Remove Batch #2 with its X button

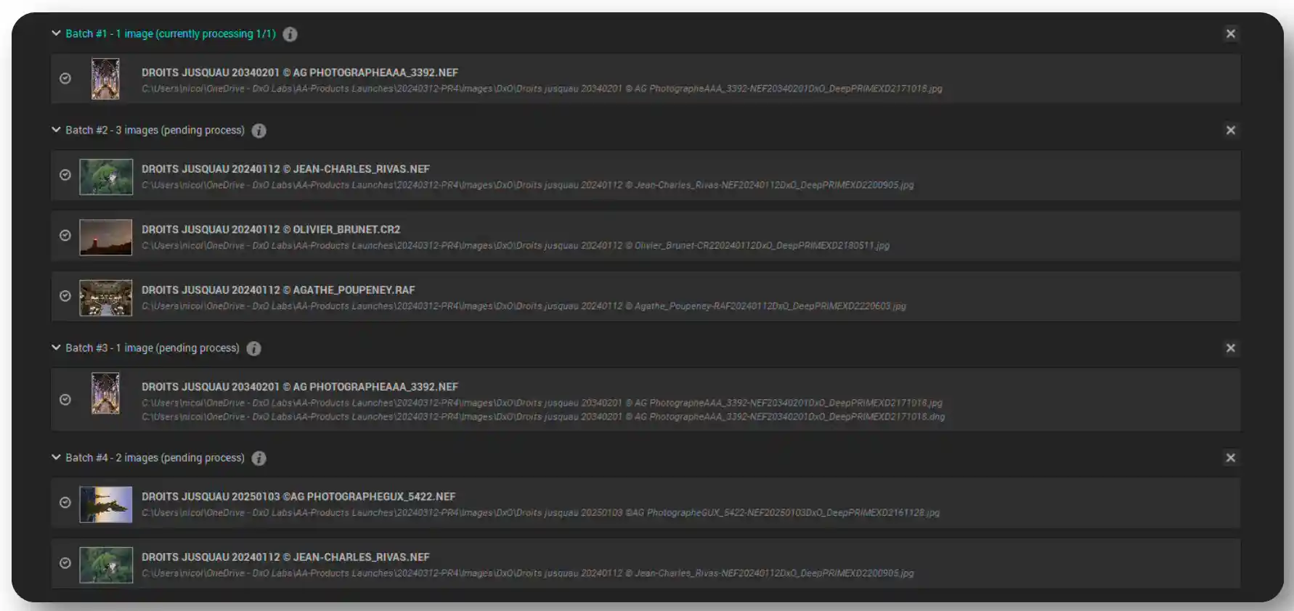[1230, 130]
